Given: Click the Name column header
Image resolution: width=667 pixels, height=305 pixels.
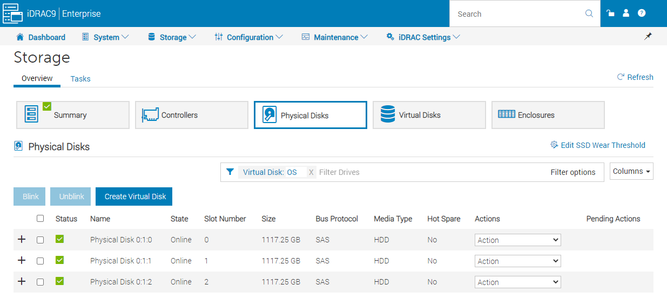Looking at the screenshot, I should click(x=100, y=219).
